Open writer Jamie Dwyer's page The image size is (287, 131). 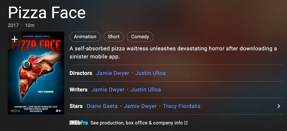(108, 90)
